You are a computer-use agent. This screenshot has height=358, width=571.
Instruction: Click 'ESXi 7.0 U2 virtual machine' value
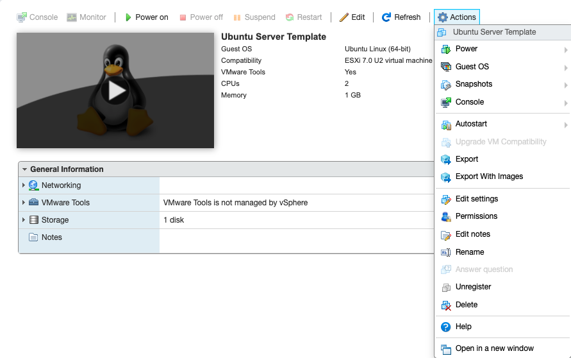[x=388, y=60]
